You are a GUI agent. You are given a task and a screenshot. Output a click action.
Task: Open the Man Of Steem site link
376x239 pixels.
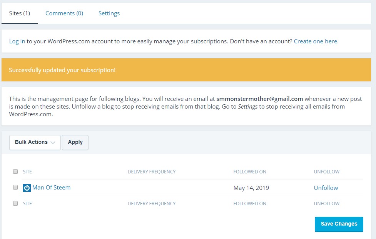(x=51, y=188)
